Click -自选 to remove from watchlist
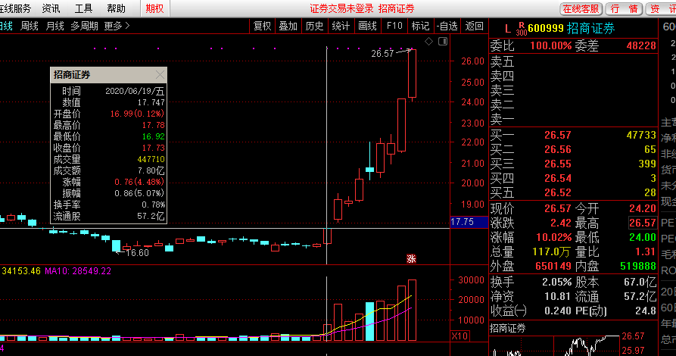676x356 pixels. point(447,26)
